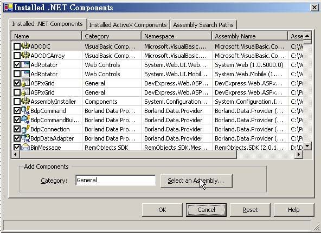Enable the AssemblyInstaller checkbox
Viewport: 321px width, 233px height.
click(x=17, y=102)
